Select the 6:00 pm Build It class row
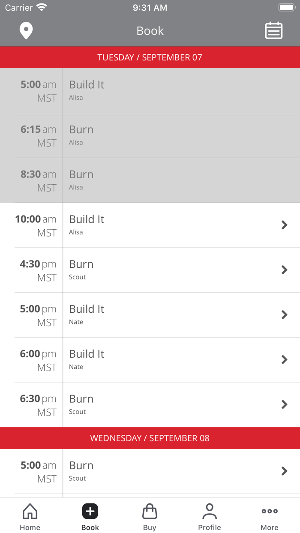Viewport: 300px width, 533px height. point(171,359)
